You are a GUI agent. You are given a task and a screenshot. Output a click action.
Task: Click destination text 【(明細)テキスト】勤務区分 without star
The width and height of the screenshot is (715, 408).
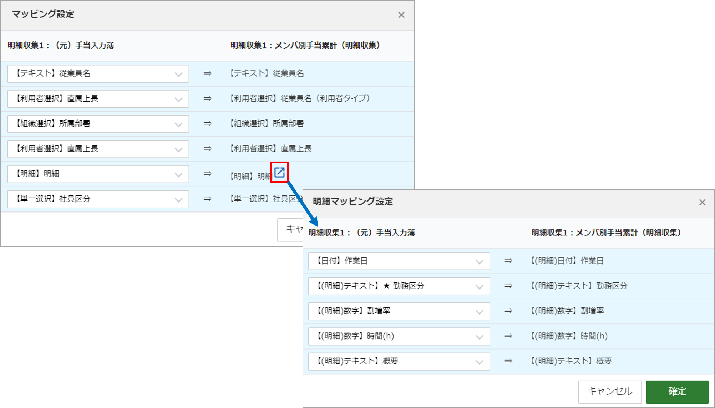(579, 286)
